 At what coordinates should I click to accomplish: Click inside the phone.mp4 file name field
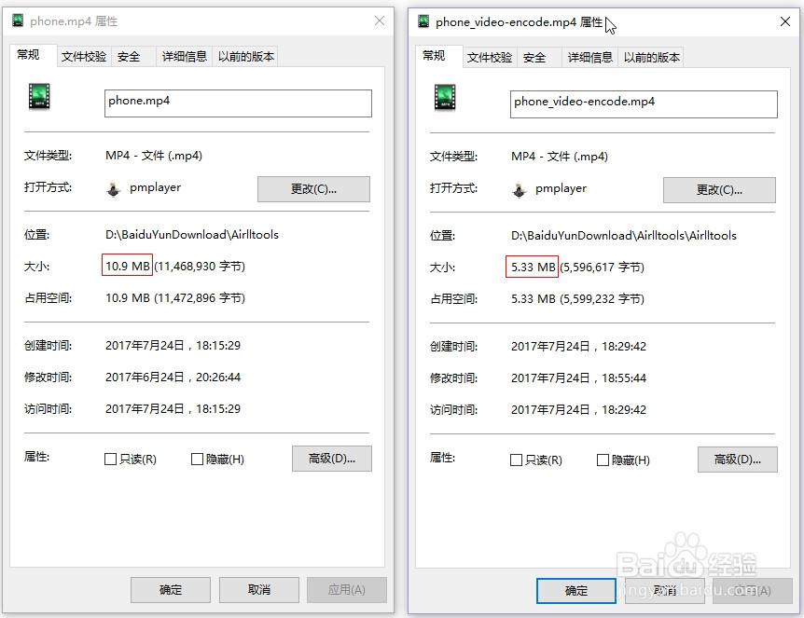(237, 103)
